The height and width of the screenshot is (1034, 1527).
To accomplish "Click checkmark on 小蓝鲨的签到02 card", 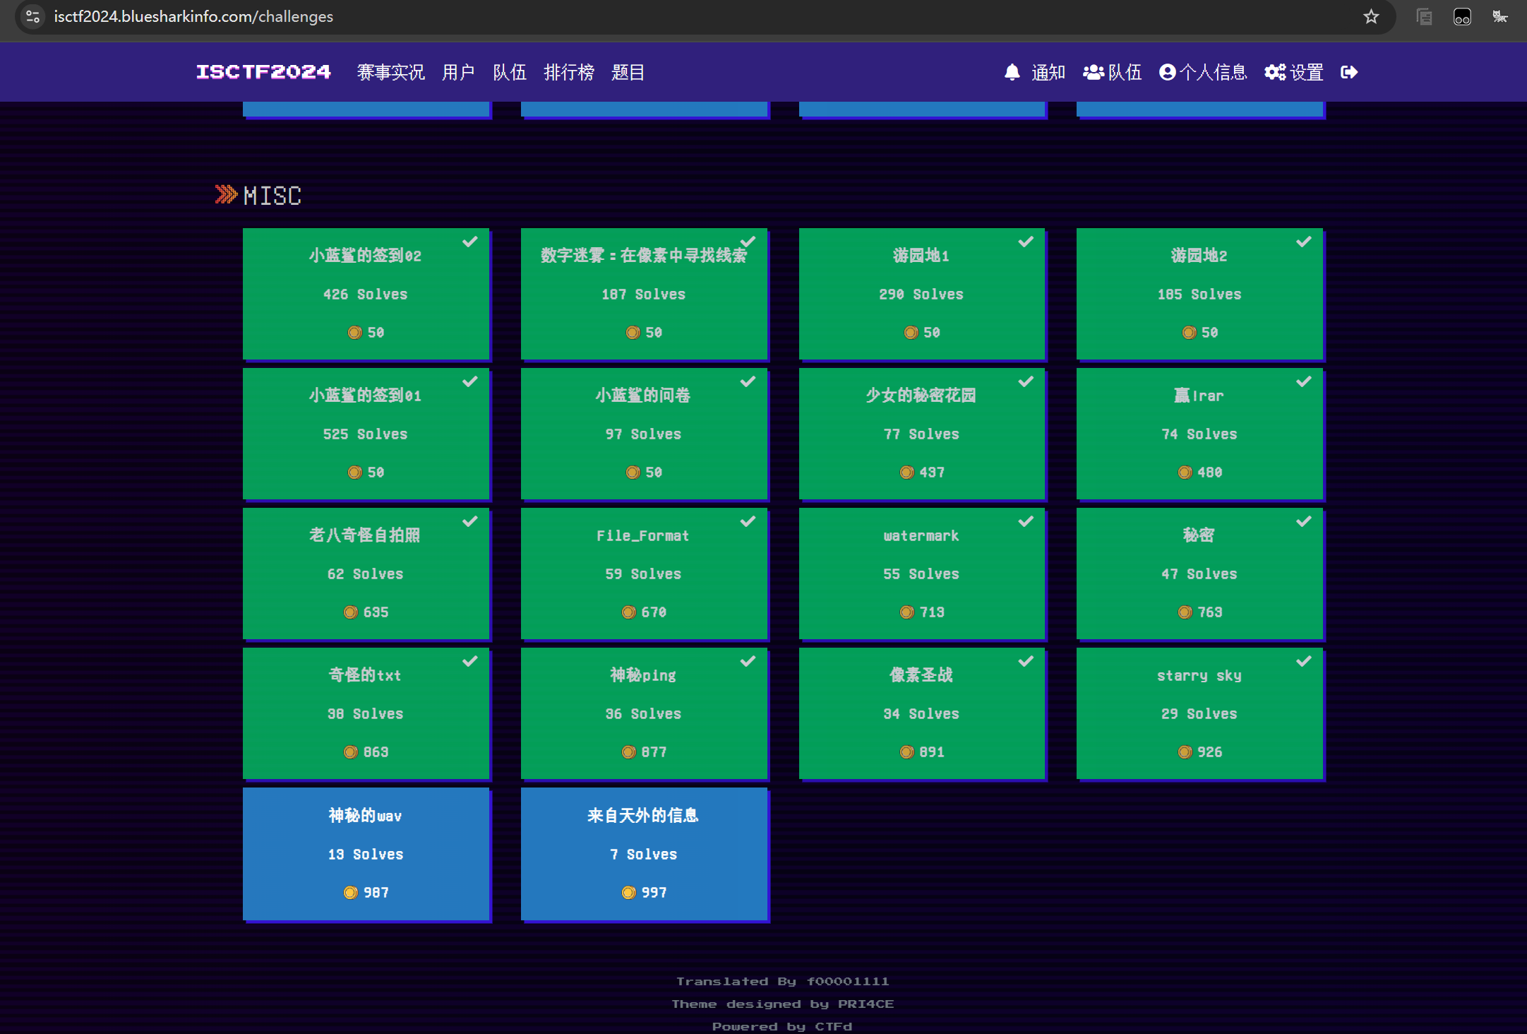I will [470, 242].
